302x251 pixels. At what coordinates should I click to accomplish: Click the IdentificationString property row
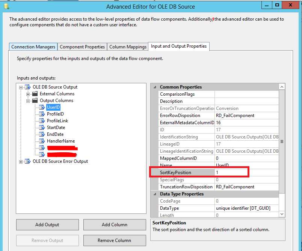point(219,137)
